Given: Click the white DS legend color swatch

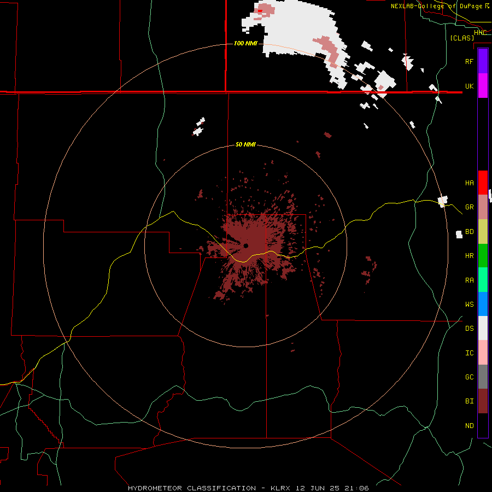Looking at the screenshot, I should (483, 328).
